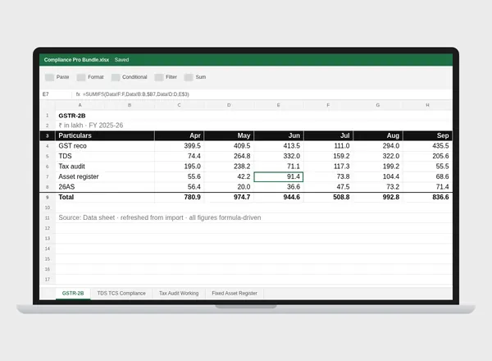492x361 pixels.
Task: Select cell with value 20.0
Action: point(229,187)
